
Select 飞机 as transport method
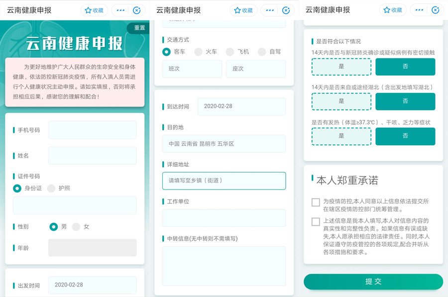tap(230, 52)
